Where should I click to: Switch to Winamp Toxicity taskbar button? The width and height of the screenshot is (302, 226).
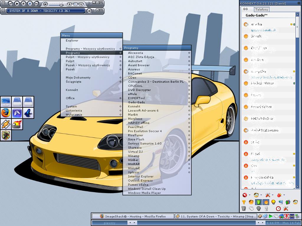point(216,216)
